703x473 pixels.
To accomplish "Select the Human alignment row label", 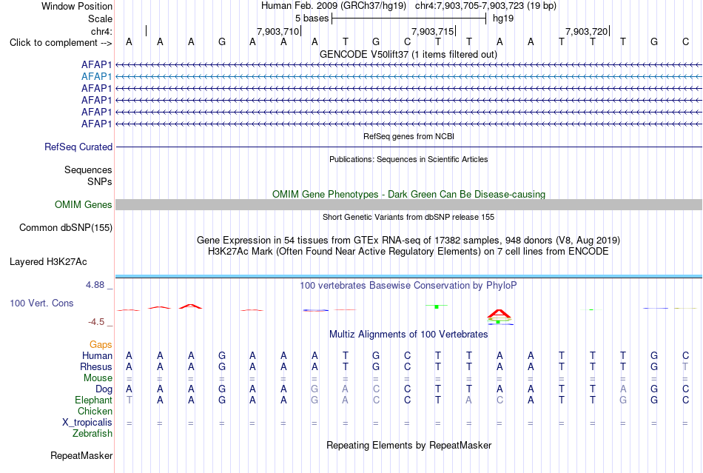I will click(x=97, y=356).
